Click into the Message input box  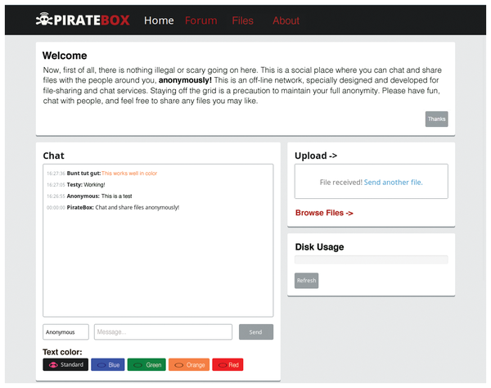pyautogui.click(x=163, y=332)
